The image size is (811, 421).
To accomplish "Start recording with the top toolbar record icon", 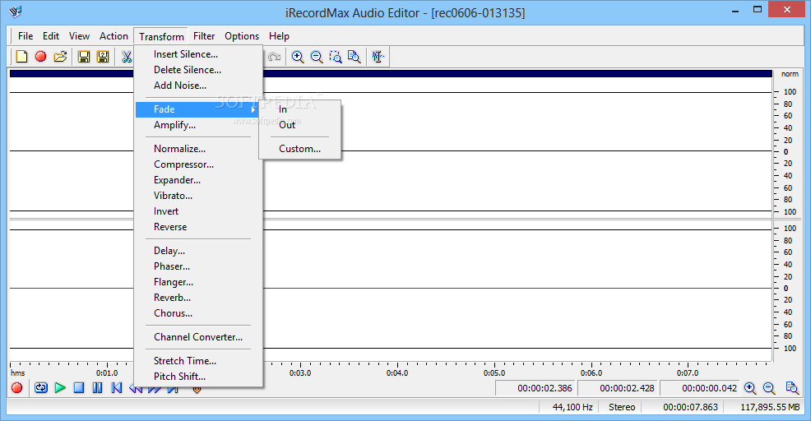I will pyautogui.click(x=40, y=57).
